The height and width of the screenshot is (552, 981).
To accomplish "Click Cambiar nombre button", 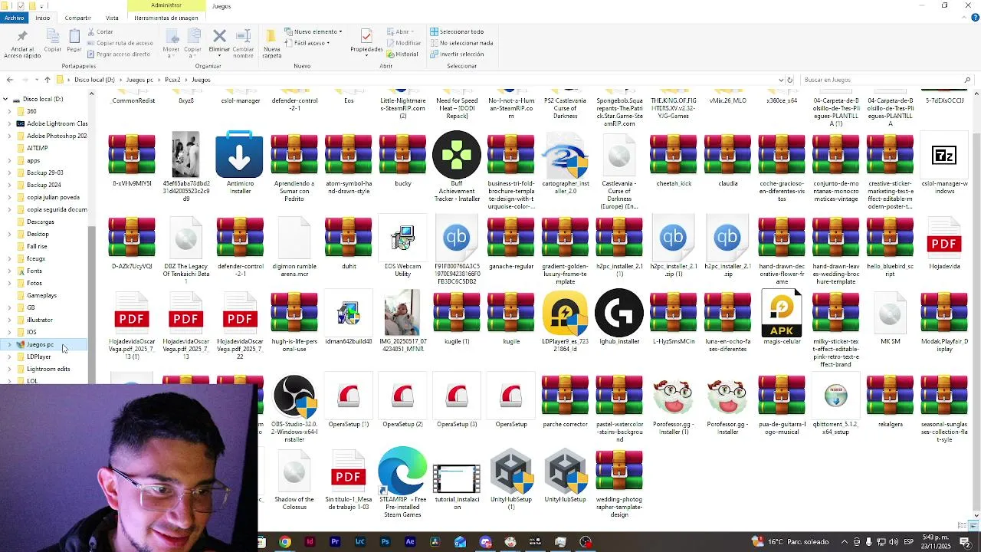I will point(244,44).
